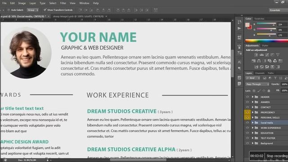This screenshot has height=162, width=288.
Task: Toggle visibility of PROFICIENCY group
Action: [x=247, y=112]
